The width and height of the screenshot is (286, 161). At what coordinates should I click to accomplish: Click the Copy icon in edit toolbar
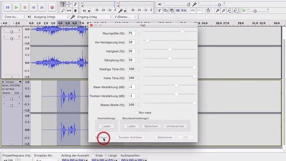pos(166,11)
